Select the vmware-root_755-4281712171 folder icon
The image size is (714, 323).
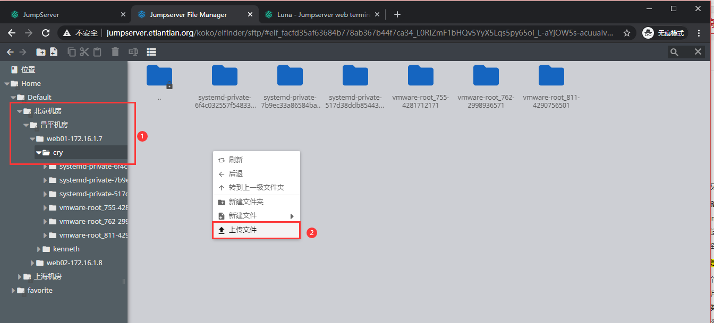(421, 75)
